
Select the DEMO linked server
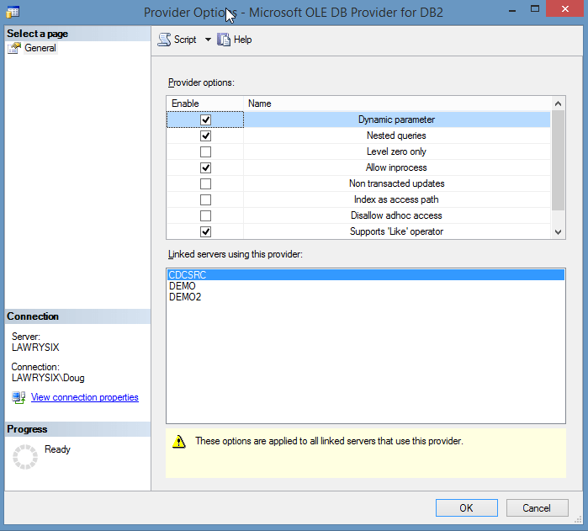coord(183,286)
